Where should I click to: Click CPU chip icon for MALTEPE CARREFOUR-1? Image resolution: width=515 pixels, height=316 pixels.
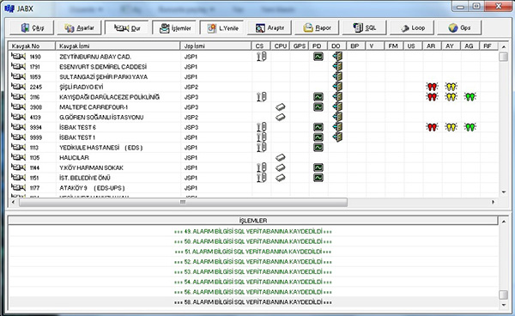(x=280, y=107)
